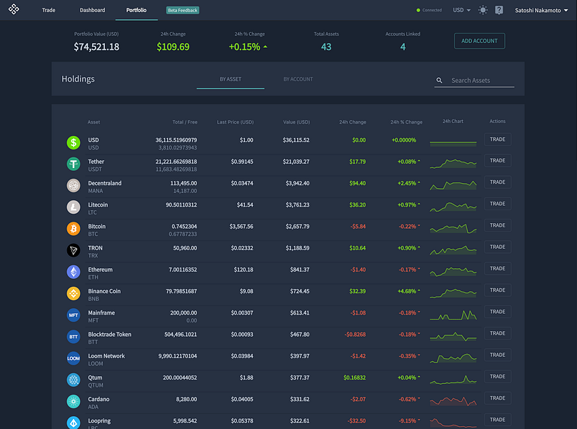Click Trade button for Decentraland row
The width and height of the screenshot is (577, 429).
498,182
